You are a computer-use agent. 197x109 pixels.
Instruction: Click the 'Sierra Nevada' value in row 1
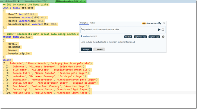tap(37, 63)
